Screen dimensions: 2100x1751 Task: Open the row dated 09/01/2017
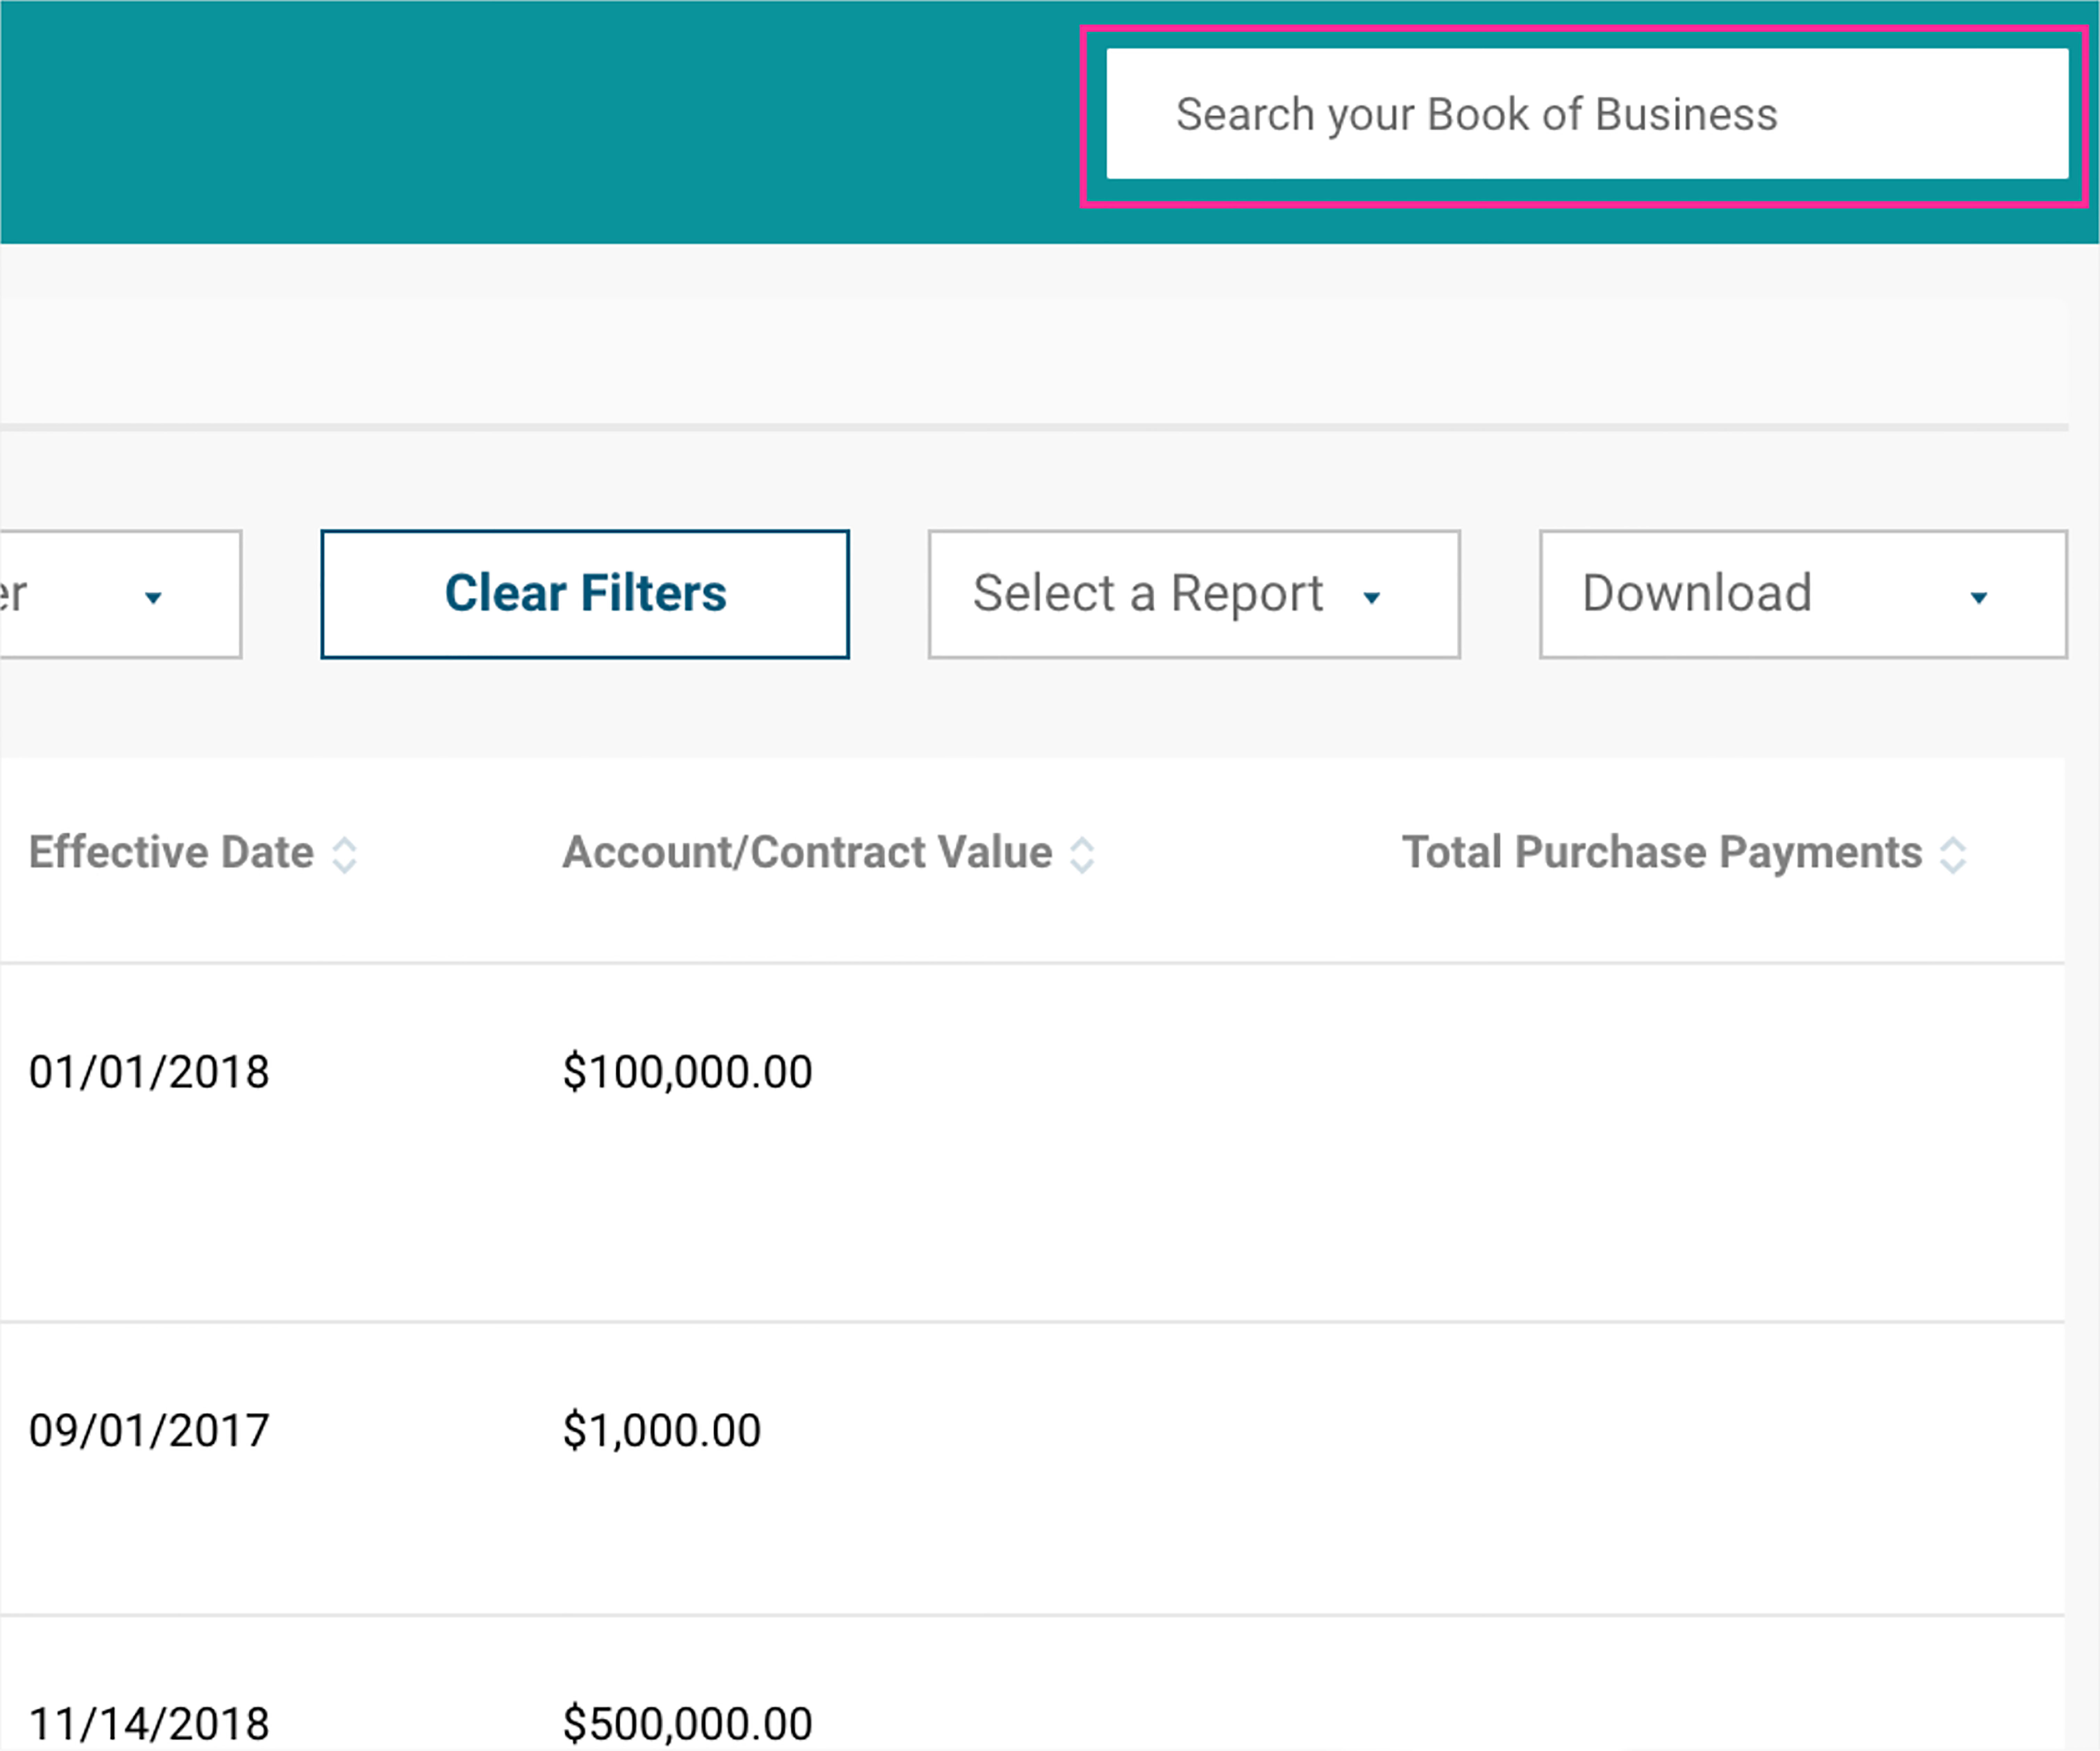149,1430
